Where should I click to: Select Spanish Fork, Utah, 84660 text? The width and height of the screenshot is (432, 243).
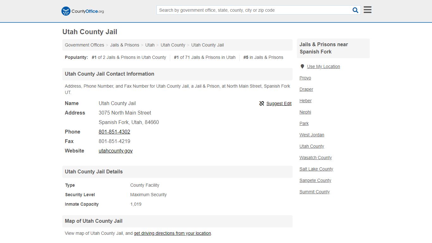(x=129, y=122)
